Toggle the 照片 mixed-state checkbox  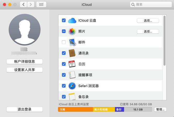(x=64, y=31)
